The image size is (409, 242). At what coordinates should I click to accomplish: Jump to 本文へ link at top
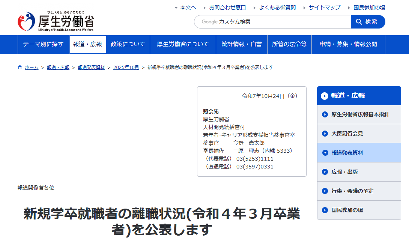click(188, 8)
